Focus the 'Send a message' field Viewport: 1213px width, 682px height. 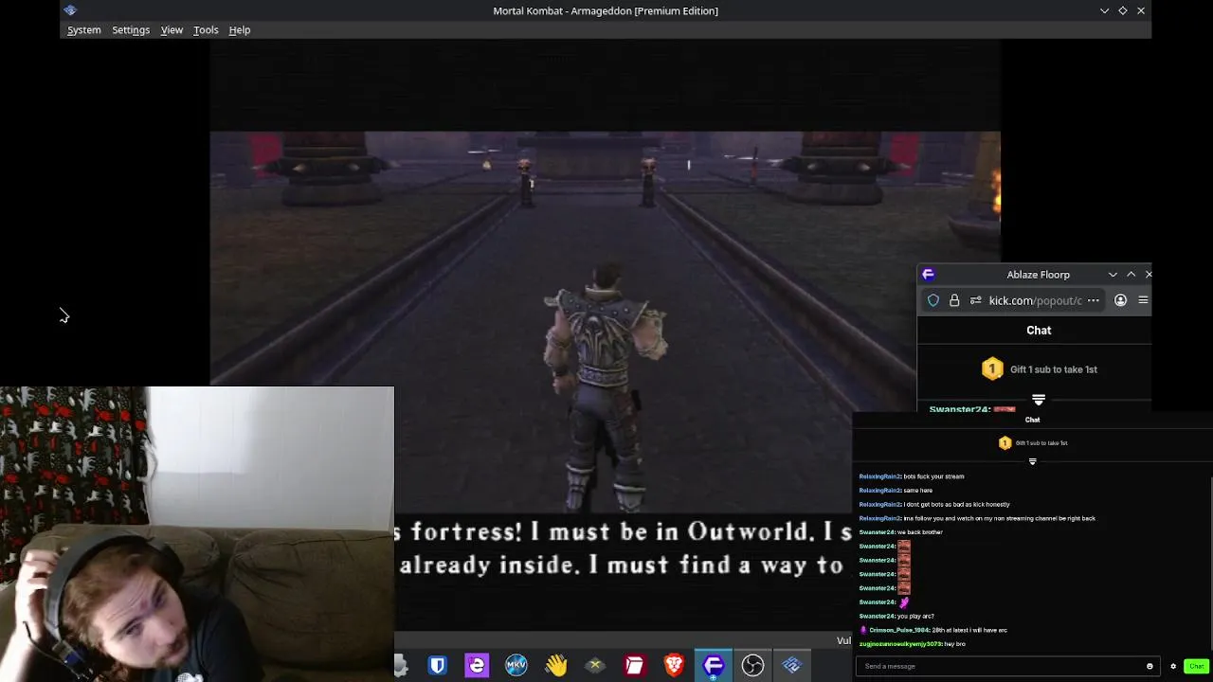click(x=1005, y=666)
